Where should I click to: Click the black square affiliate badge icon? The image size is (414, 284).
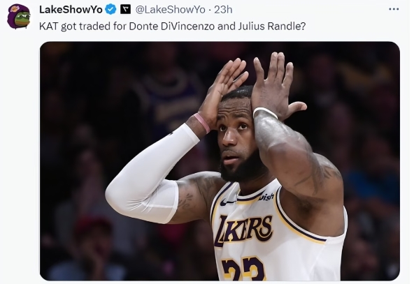coord(125,10)
